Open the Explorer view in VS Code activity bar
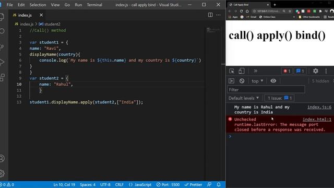Image resolution: width=334 pixels, height=188 pixels. (2, 17)
